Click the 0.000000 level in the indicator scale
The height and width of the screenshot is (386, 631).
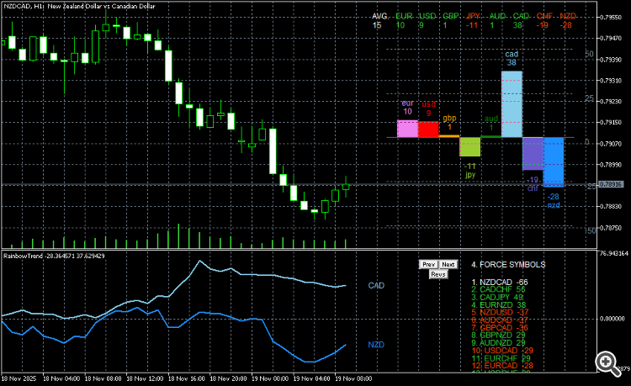coord(612,319)
